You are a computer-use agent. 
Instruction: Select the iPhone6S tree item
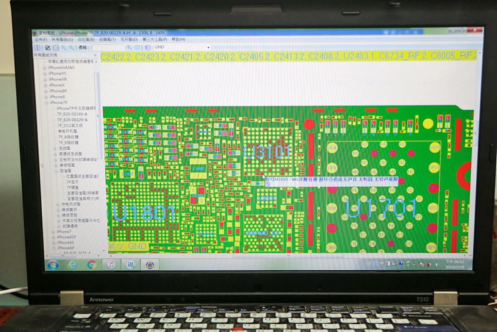point(66,243)
